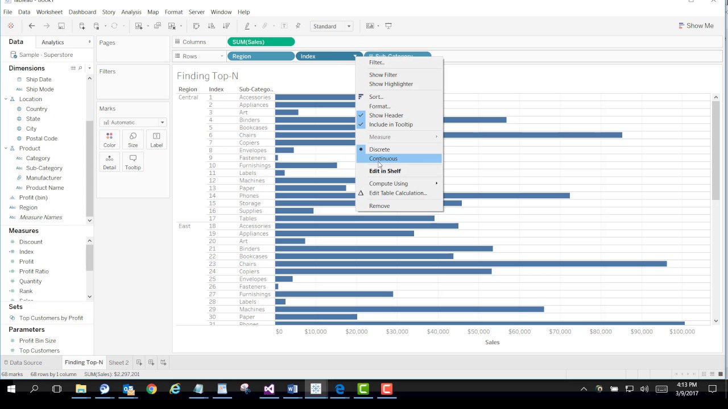Open the Dimensions view menu arrow
This screenshot has height=409, width=728.
[88, 68]
